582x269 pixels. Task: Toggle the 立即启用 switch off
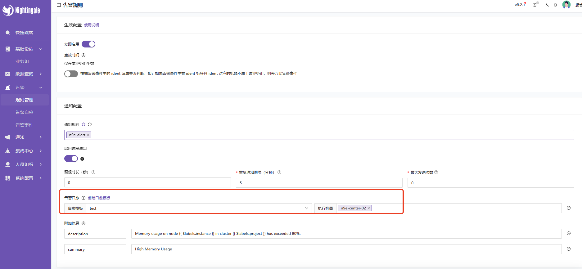point(88,44)
